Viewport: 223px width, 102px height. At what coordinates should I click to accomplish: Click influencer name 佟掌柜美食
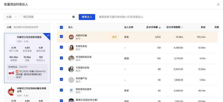coord(81,46)
